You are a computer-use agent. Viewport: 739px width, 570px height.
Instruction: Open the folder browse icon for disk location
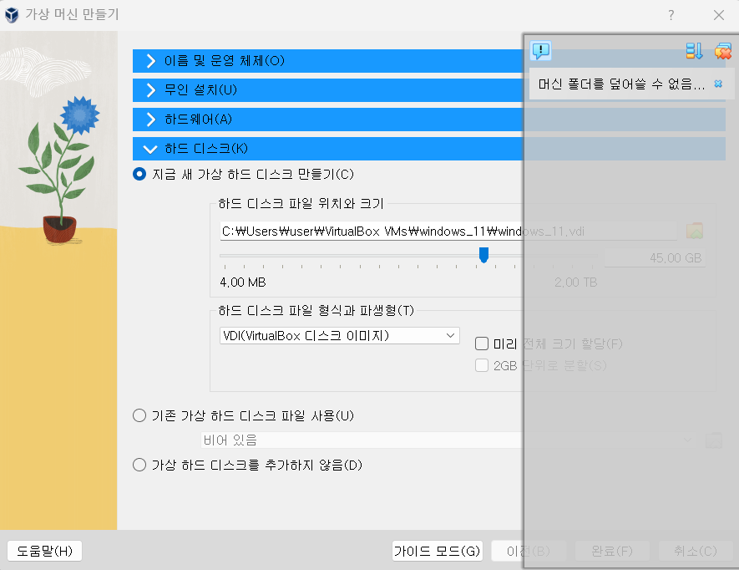pos(694,232)
